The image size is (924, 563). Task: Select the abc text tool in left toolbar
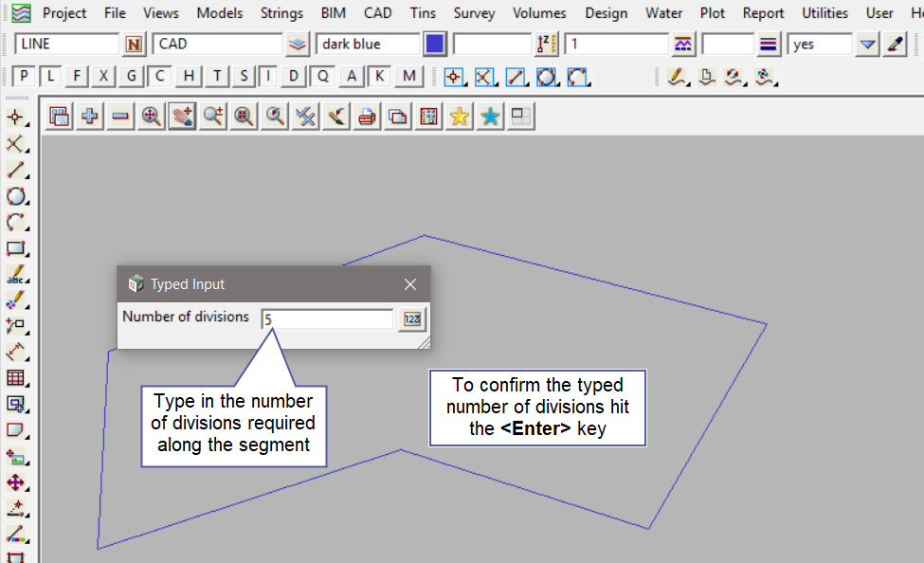coord(16,275)
